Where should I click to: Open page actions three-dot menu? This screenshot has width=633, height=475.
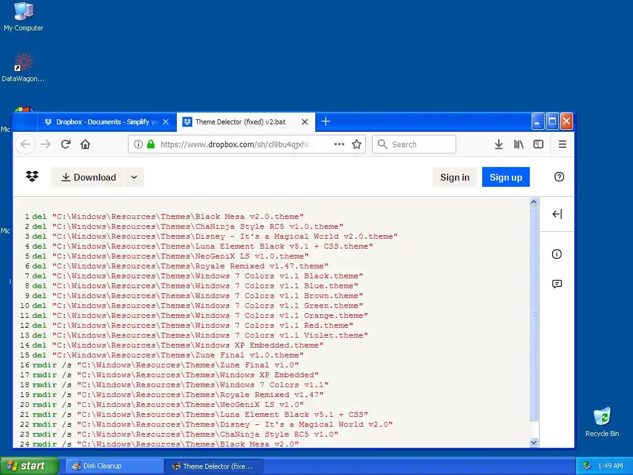(339, 144)
